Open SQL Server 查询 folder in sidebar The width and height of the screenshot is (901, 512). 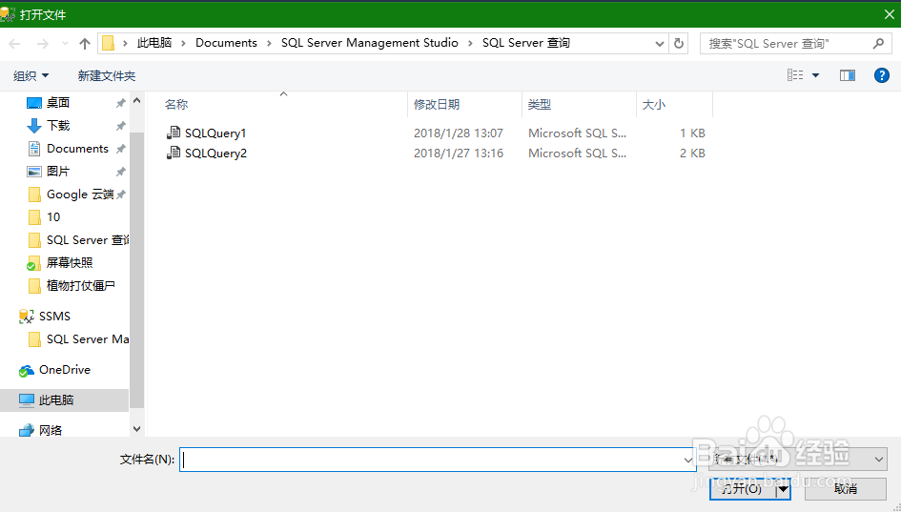[x=88, y=240]
